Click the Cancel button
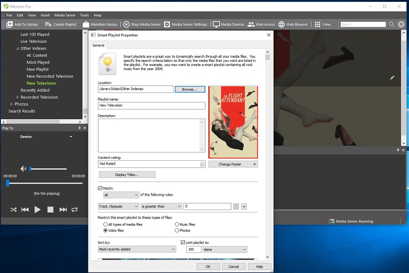The width and height of the screenshot is (409, 273). 234,267
